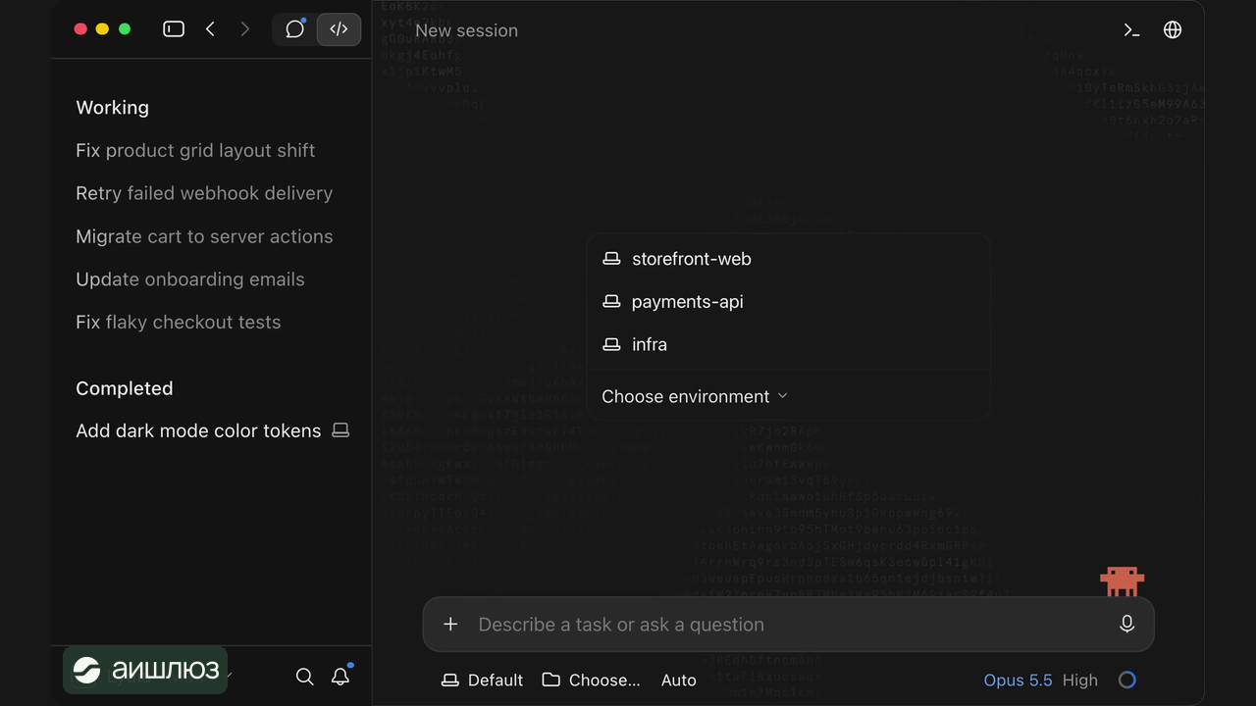Click laptop icon beside Add dark mode tokens
1256x706 pixels.
(x=340, y=430)
